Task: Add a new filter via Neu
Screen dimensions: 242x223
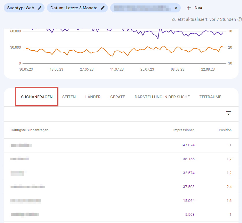Action: tap(194, 8)
